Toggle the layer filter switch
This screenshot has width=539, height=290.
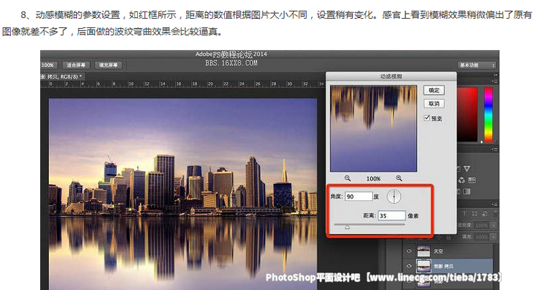click(x=495, y=213)
